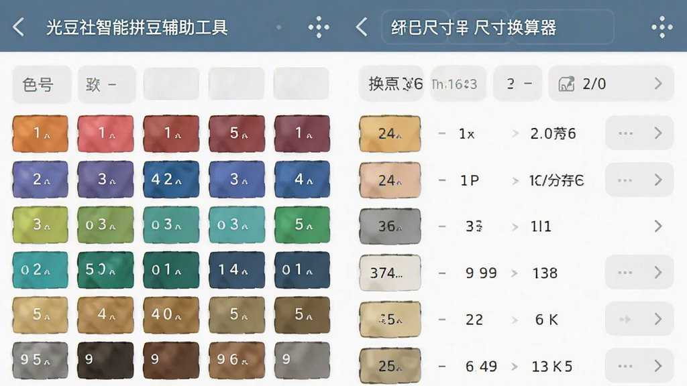Screen dimensions: 687x386
Task: Open the '2 -' selector in the converter
Action: pos(518,84)
